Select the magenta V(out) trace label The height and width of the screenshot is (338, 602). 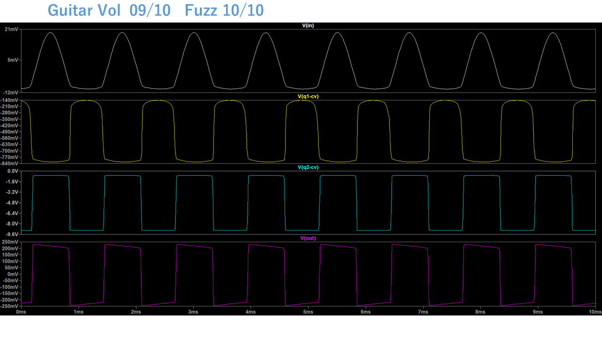308,238
